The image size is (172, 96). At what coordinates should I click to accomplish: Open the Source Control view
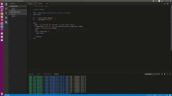pos(6,13)
